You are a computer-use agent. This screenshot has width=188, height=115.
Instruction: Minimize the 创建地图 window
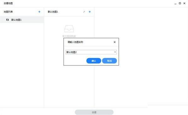(x=175, y=3)
